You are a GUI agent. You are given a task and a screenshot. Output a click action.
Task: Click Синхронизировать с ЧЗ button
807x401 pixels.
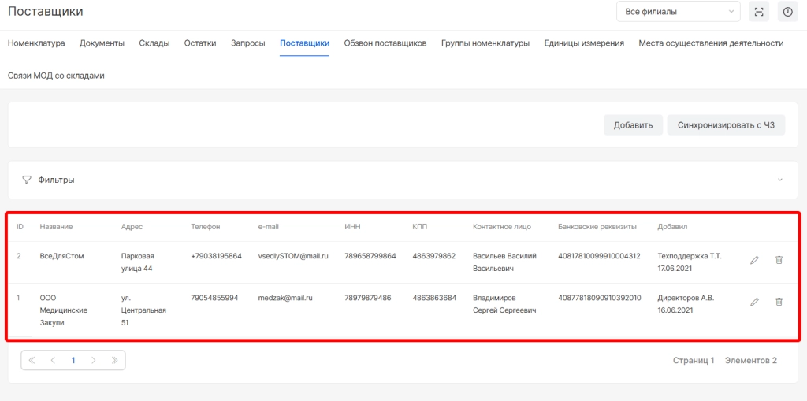[x=726, y=125]
